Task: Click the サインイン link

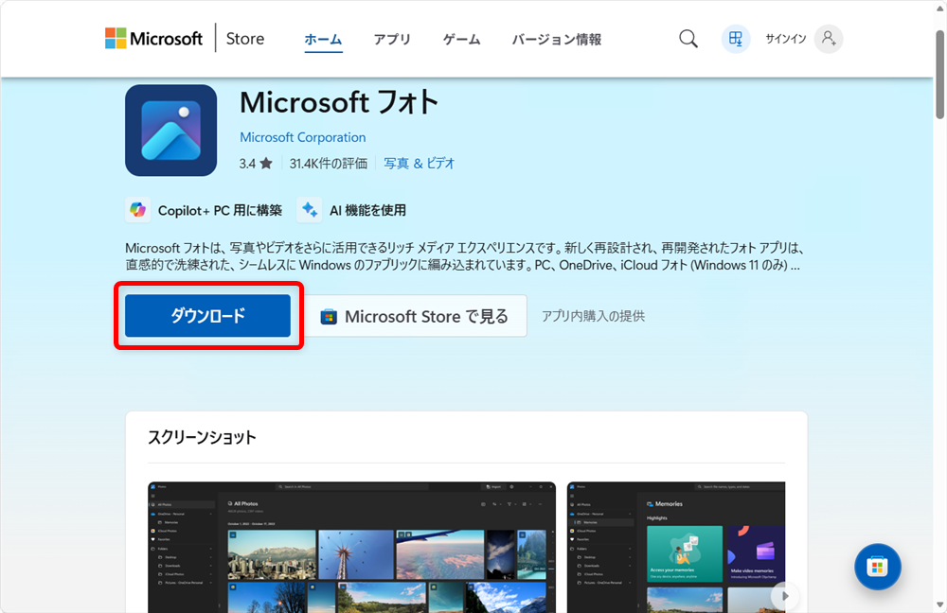Action: [786, 39]
